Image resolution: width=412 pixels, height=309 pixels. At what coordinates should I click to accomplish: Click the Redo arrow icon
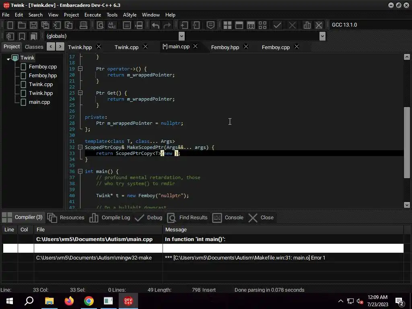point(167,25)
